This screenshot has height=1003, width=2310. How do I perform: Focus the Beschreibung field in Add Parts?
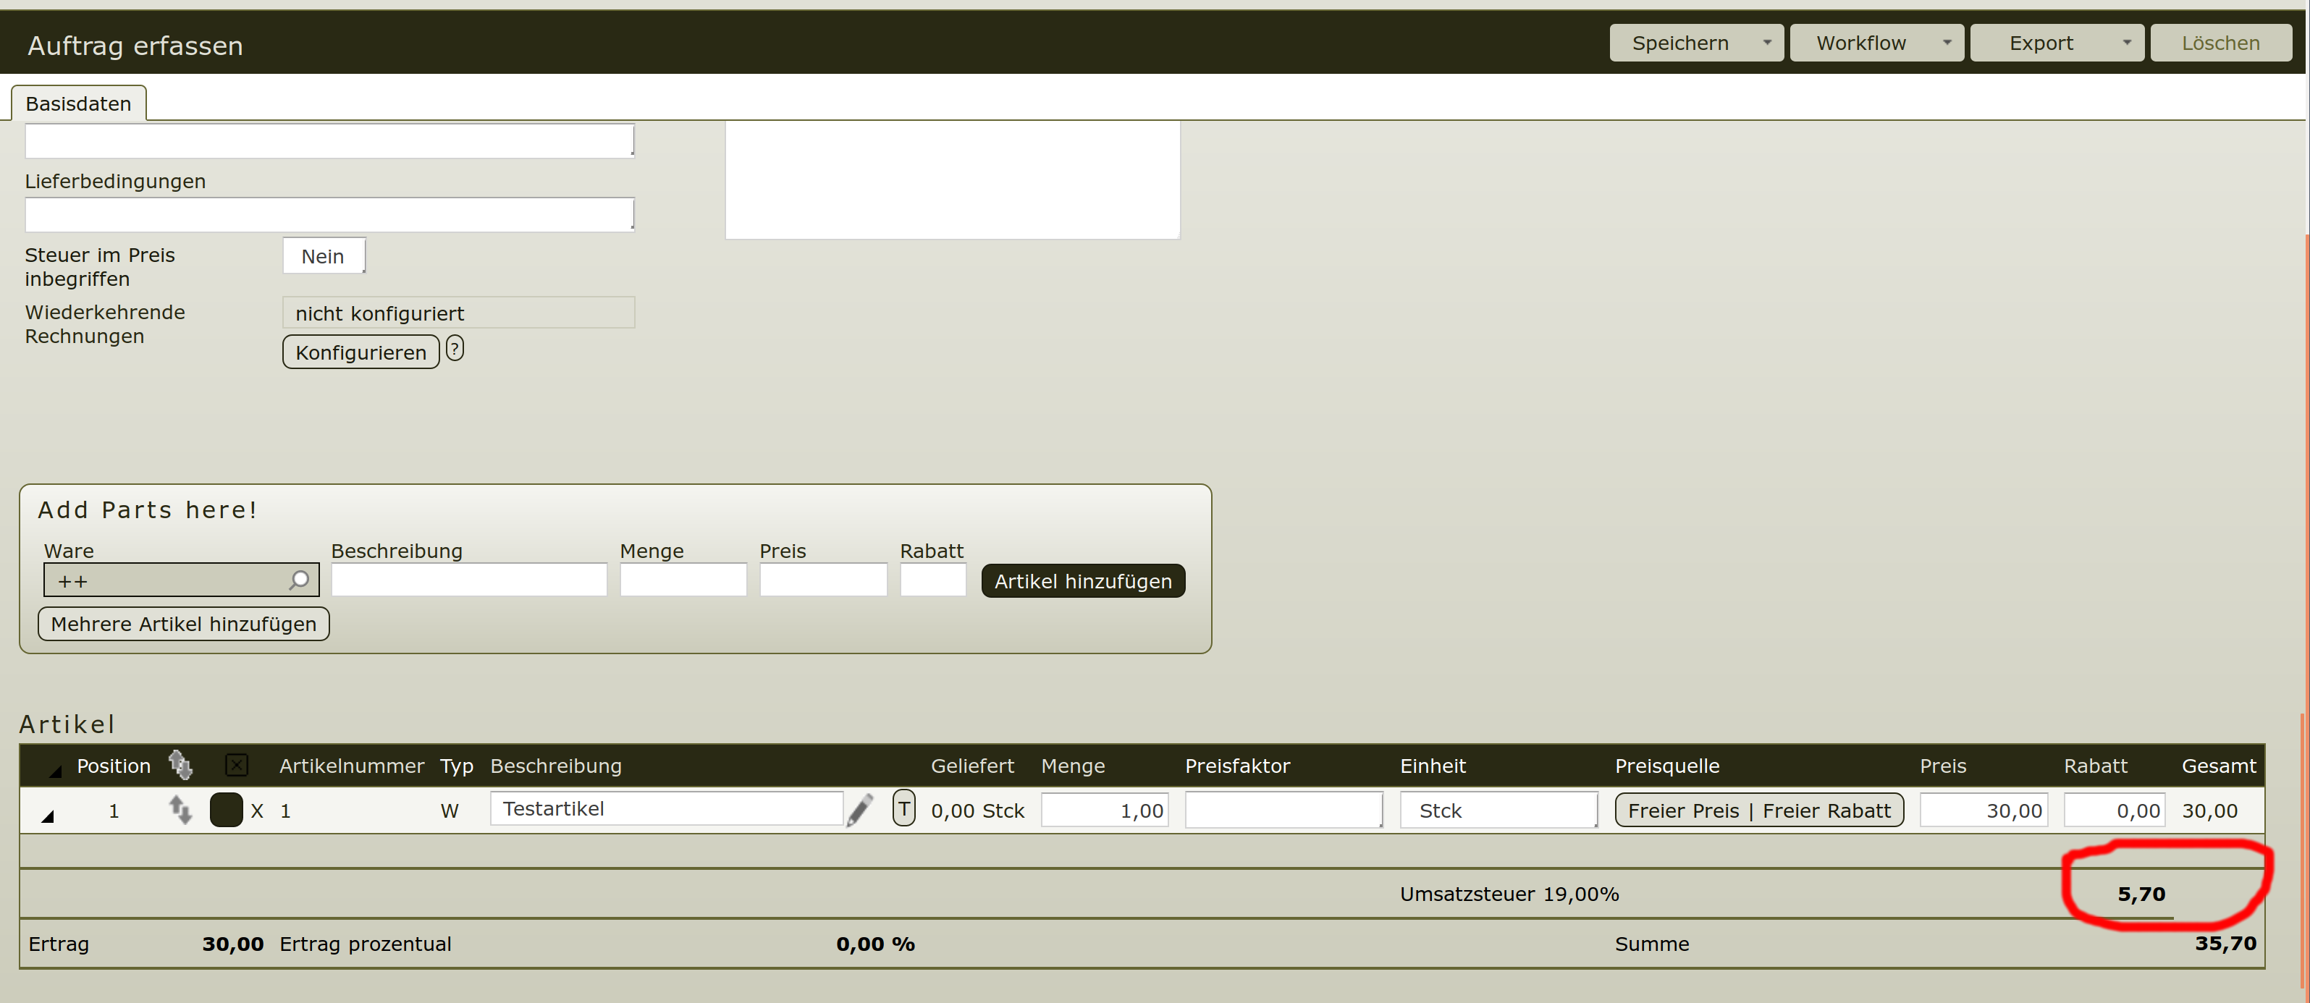pos(469,580)
